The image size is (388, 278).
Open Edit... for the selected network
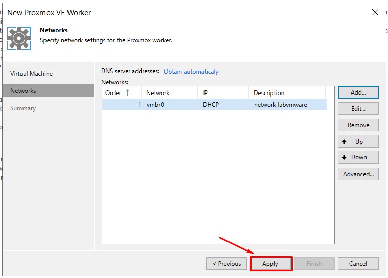click(x=358, y=109)
